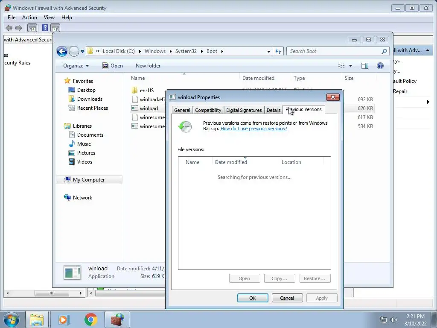Click the show/hide action pane icon
Viewport: 437px width, 328px height.
[x=55, y=28]
